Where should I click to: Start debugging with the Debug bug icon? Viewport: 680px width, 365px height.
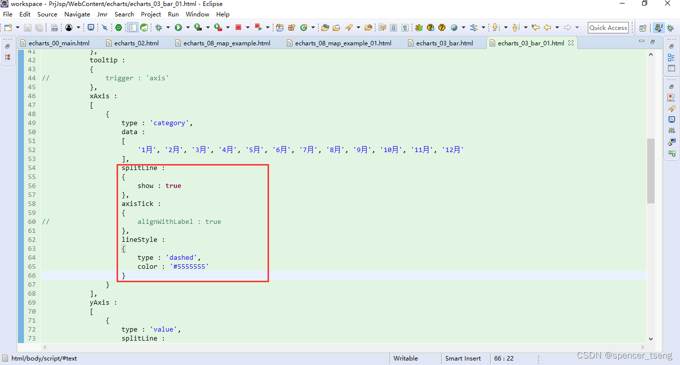(158, 27)
